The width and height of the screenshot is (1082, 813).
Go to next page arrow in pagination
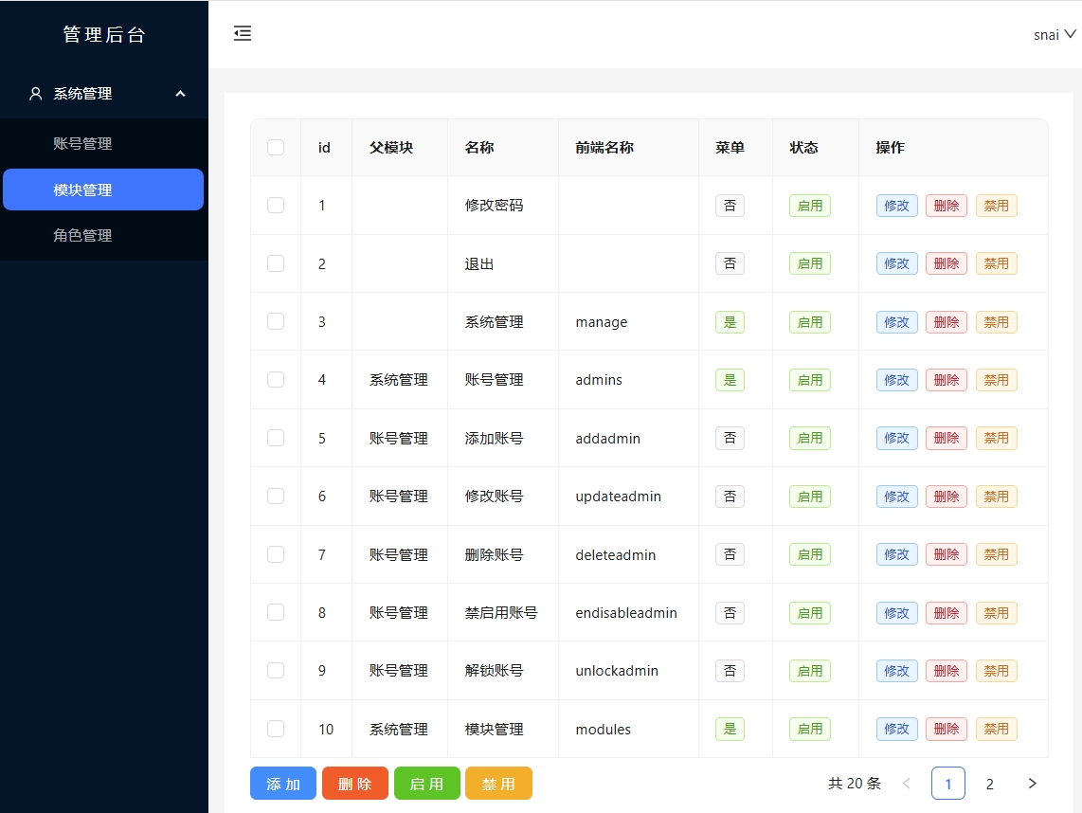click(1032, 784)
